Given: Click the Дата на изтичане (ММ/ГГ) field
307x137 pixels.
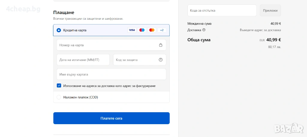Looking at the screenshot, I should pyautogui.click(x=83, y=60).
